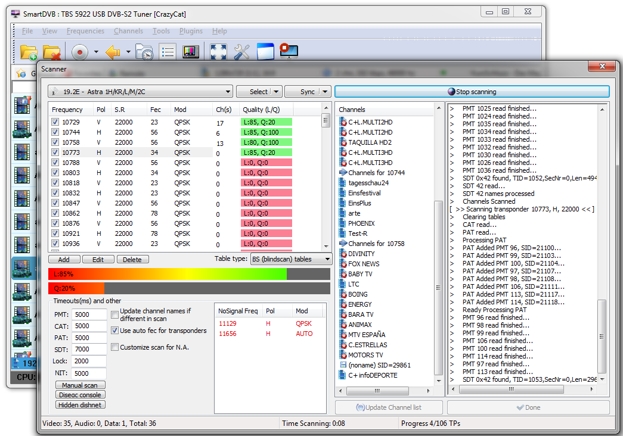Click the Add transponder button
This screenshot has height=436, width=623.
click(x=64, y=259)
